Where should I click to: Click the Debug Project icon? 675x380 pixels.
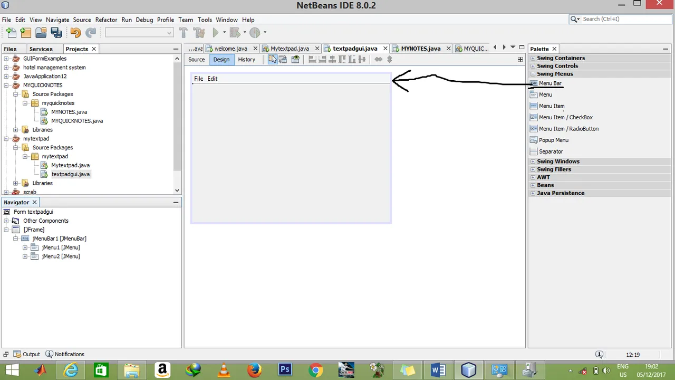pos(235,33)
